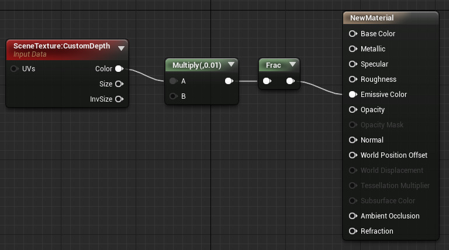Click the Emissive Color label

pyautogui.click(x=384, y=95)
